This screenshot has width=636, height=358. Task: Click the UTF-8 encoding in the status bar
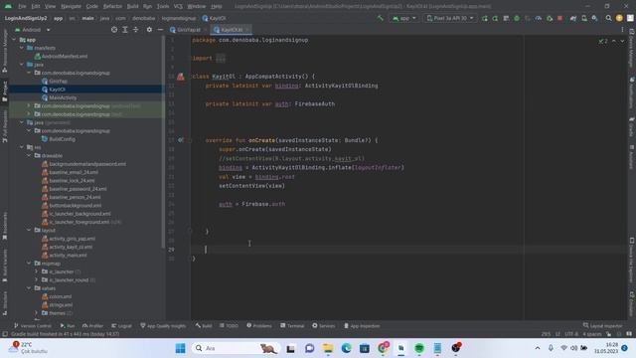coord(571,334)
